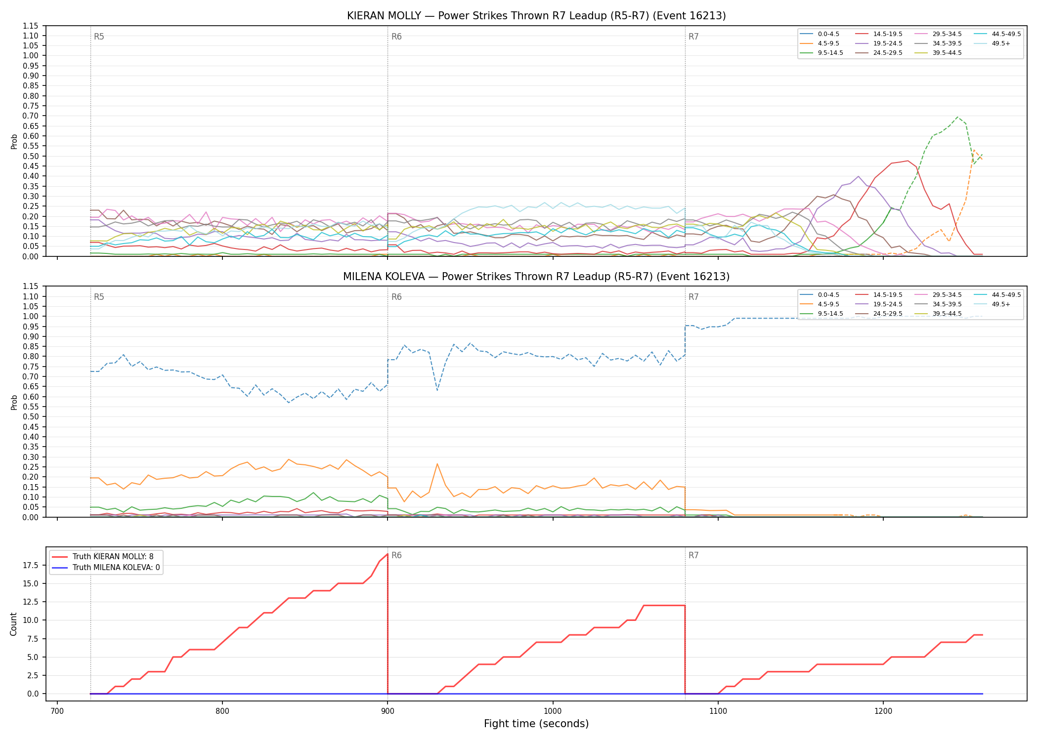
Task: Select 4.5-9.5 legend entry in MILENA KOLEVA chart
Action: 820,304
